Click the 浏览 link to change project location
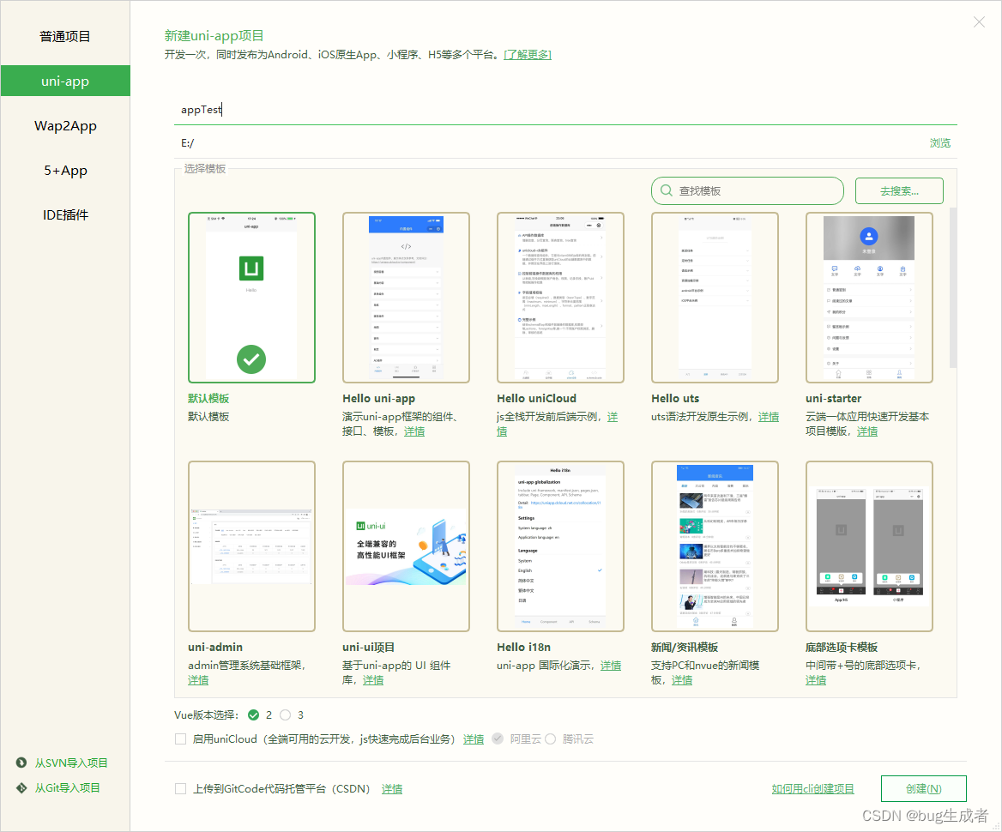1002x832 pixels. click(x=939, y=142)
